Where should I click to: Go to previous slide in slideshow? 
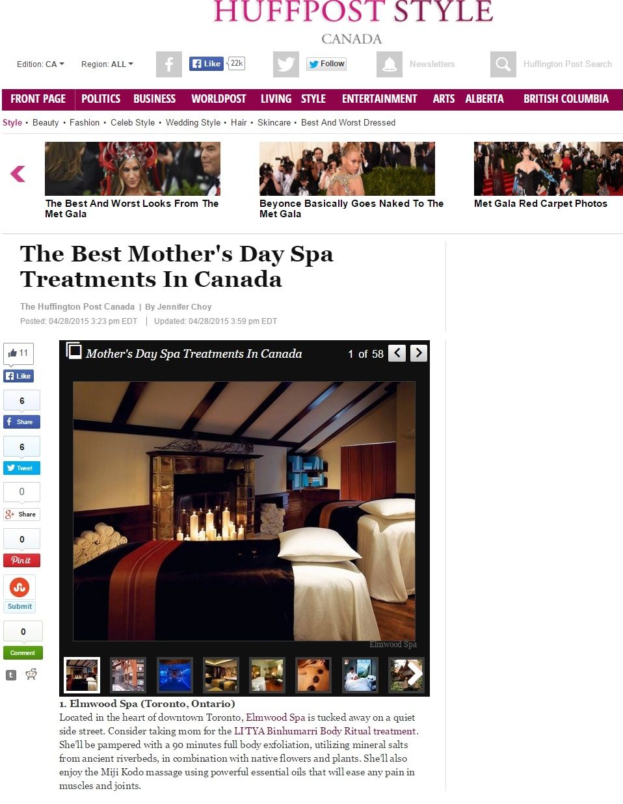(x=397, y=353)
